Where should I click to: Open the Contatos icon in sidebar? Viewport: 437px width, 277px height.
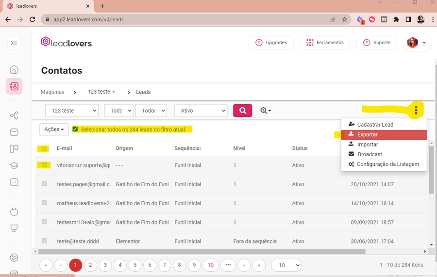[14, 86]
